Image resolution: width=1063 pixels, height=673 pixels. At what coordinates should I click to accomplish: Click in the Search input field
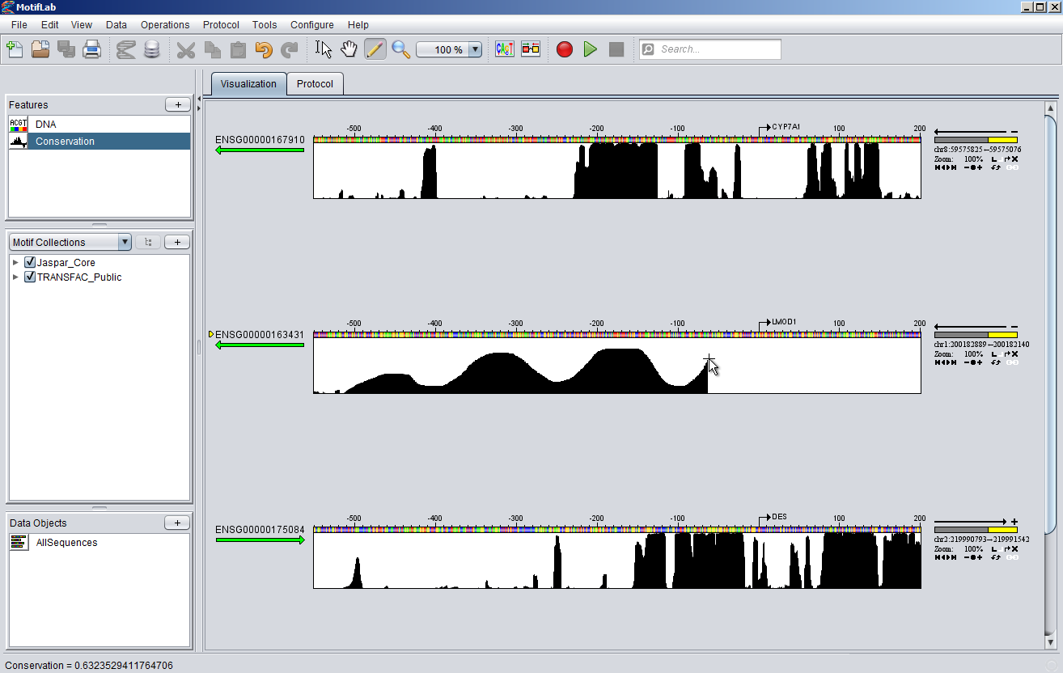pos(718,49)
